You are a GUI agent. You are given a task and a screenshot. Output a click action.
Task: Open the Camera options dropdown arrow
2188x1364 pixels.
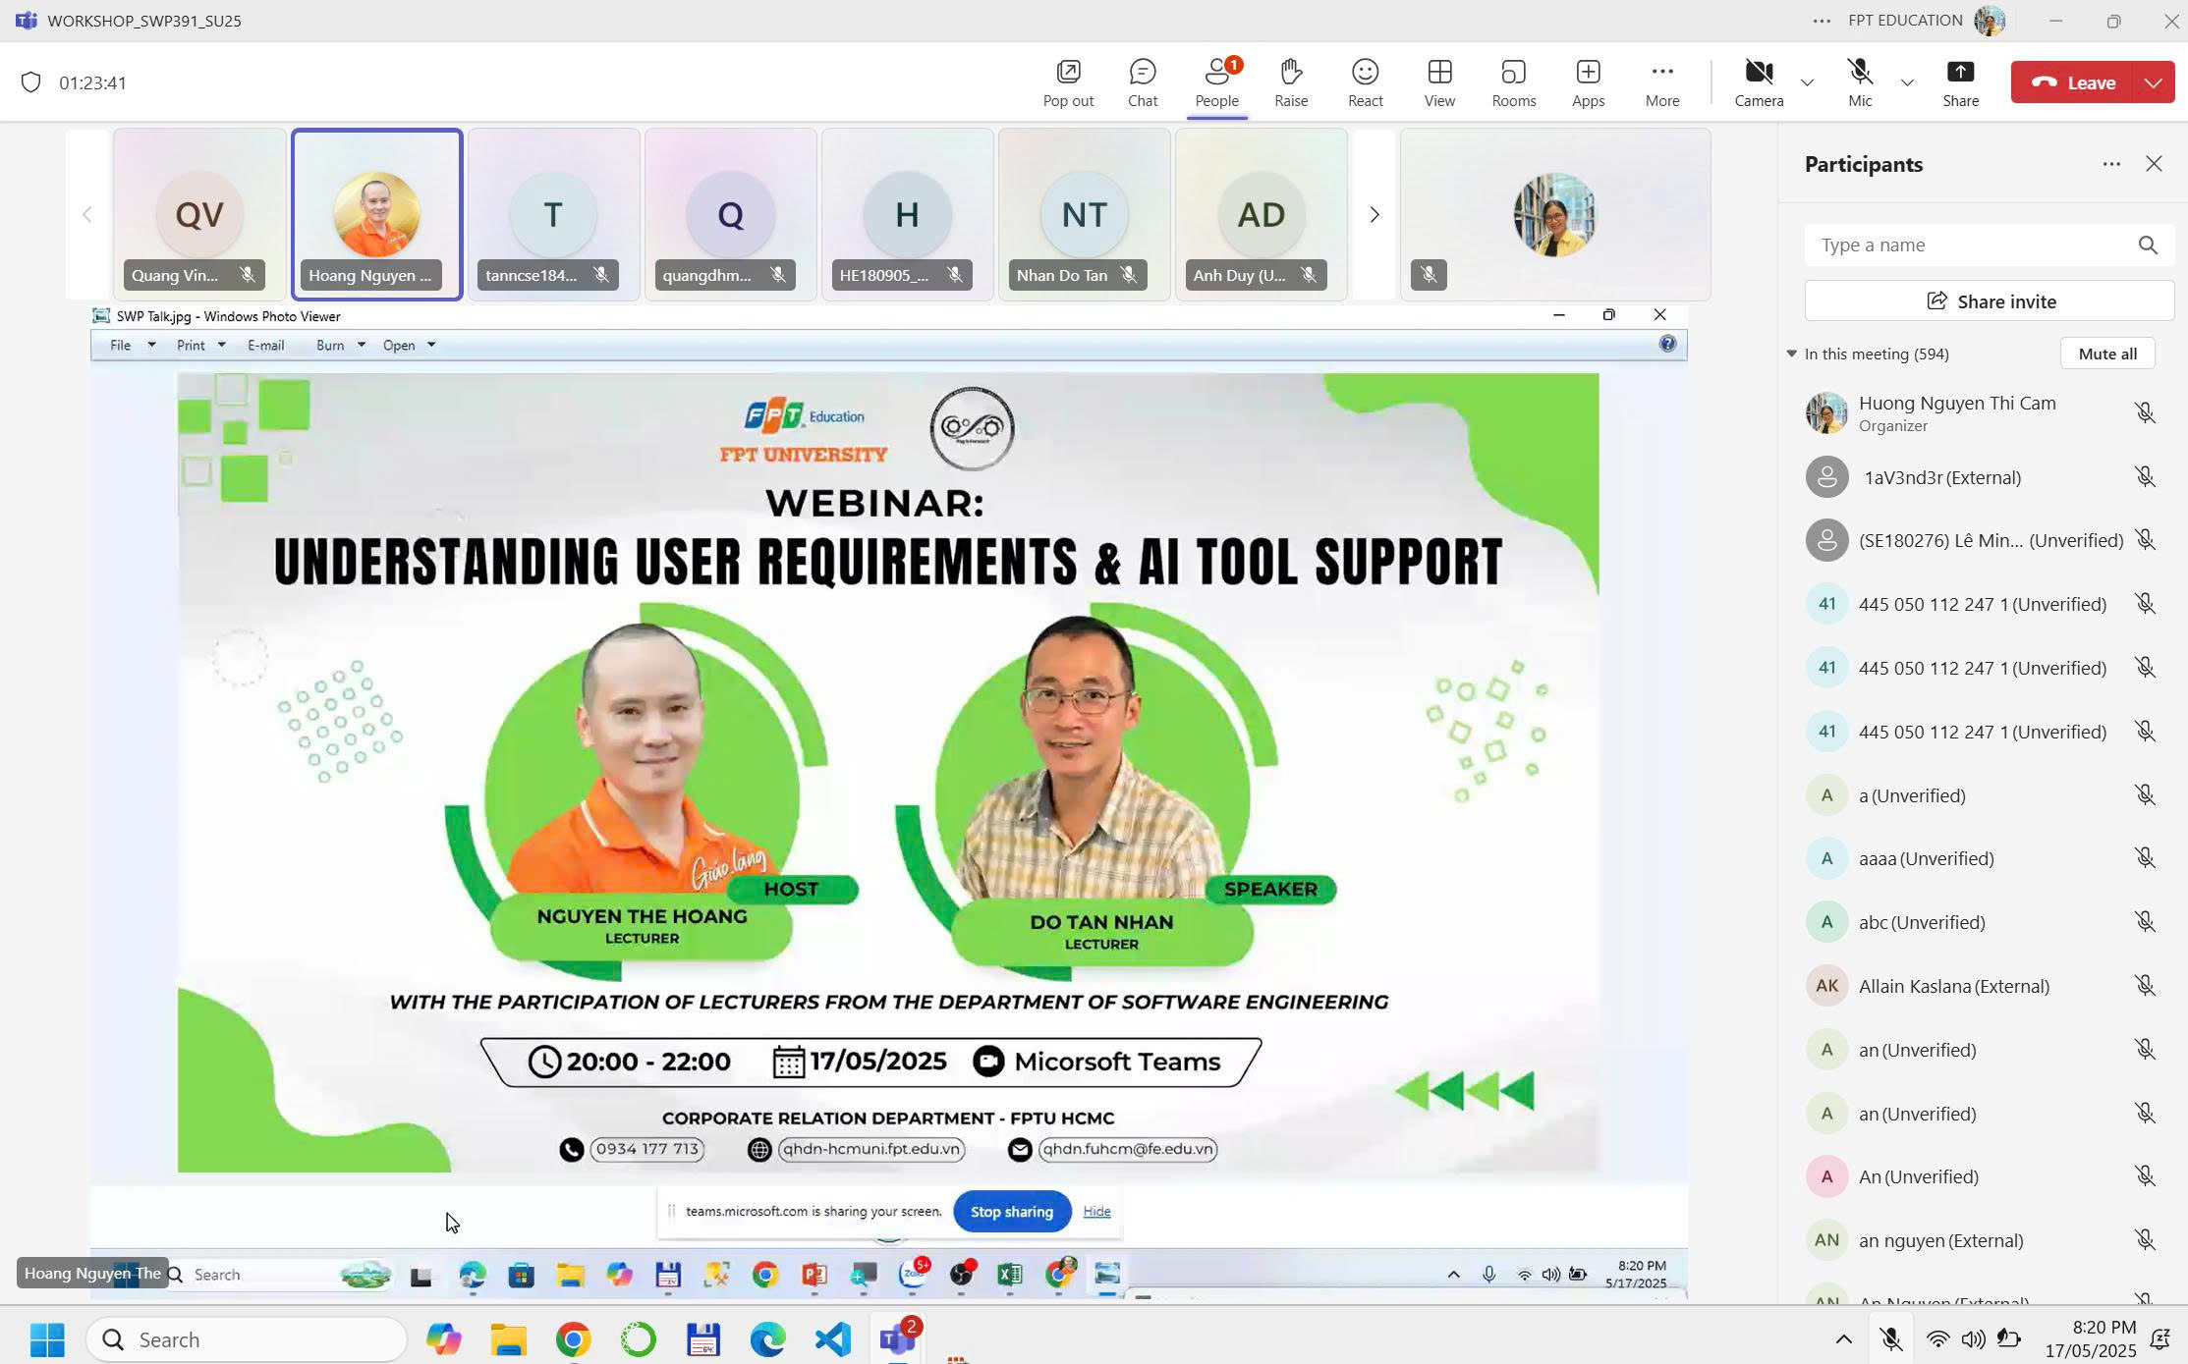pyautogui.click(x=1806, y=82)
